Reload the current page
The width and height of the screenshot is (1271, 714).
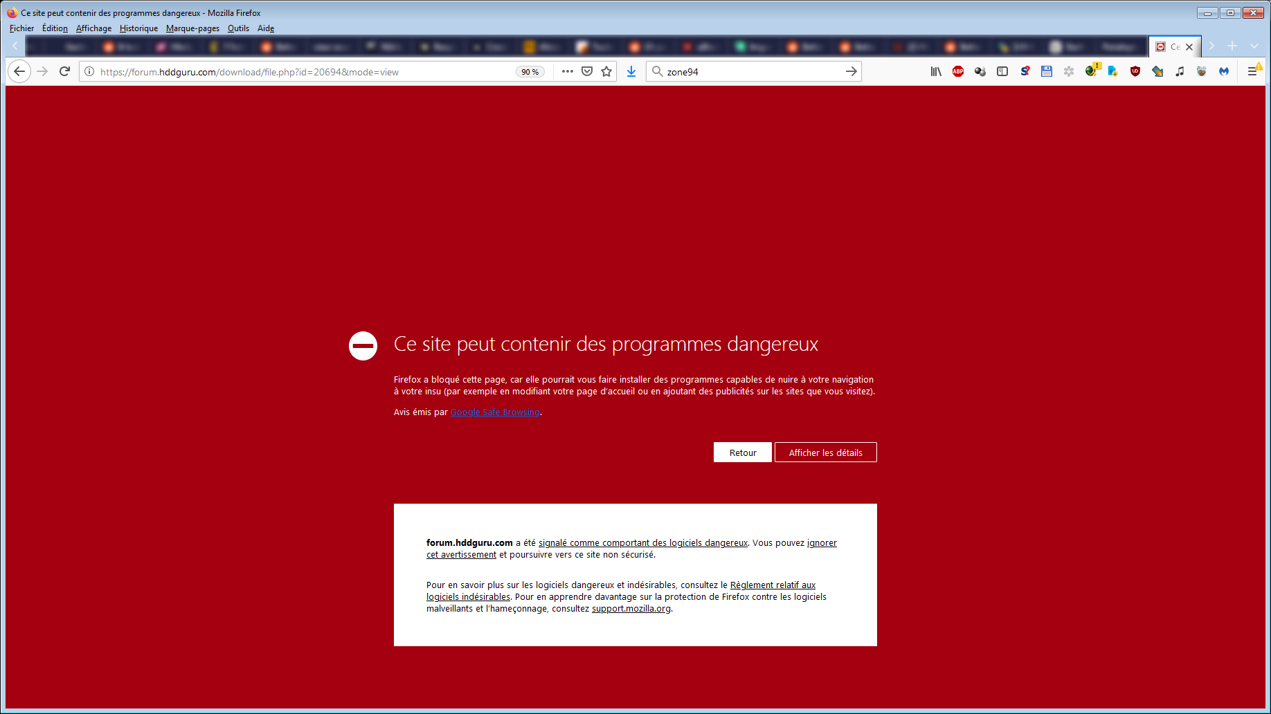(65, 71)
